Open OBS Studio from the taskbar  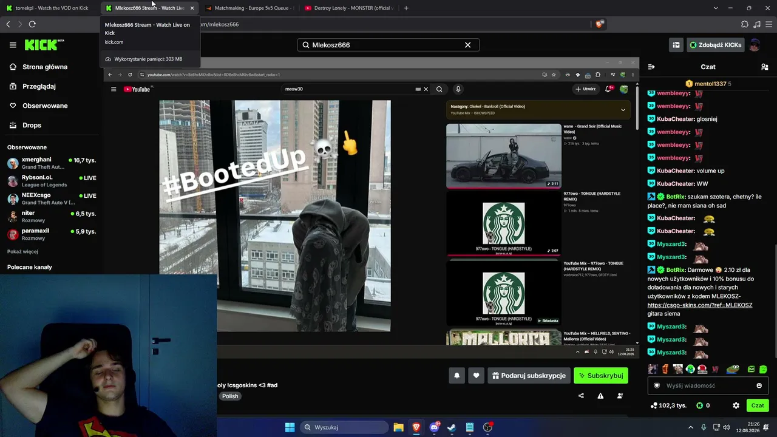tap(487, 427)
